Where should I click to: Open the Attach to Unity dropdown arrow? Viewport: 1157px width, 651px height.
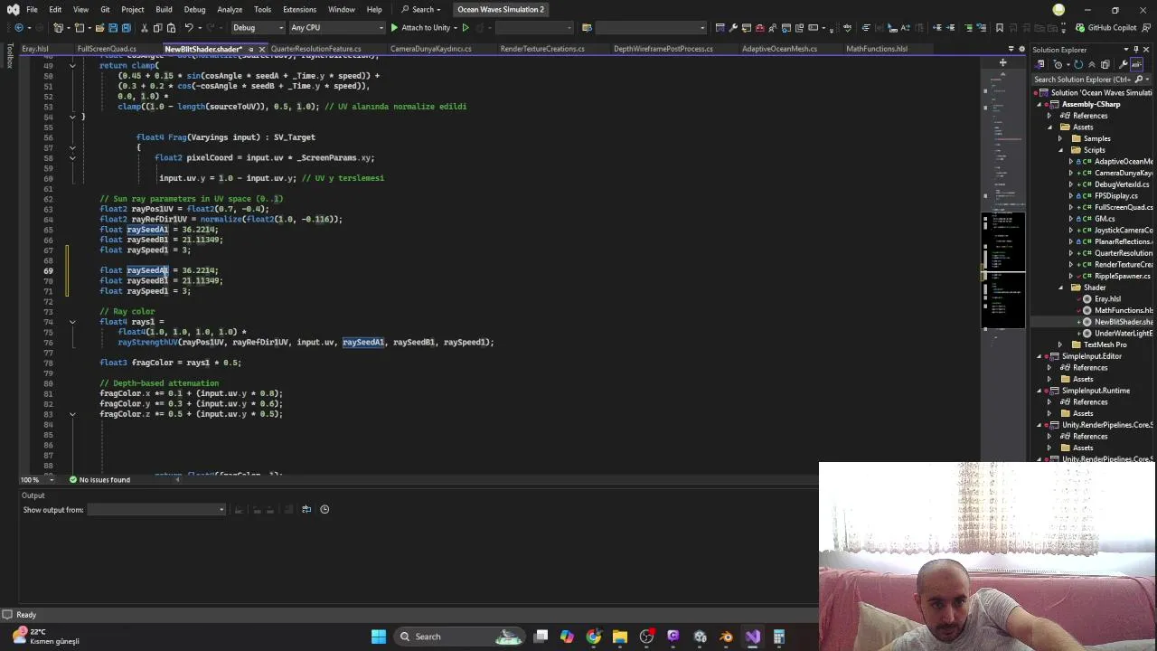(x=456, y=28)
